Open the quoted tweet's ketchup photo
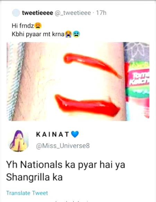 pos(78,81)
